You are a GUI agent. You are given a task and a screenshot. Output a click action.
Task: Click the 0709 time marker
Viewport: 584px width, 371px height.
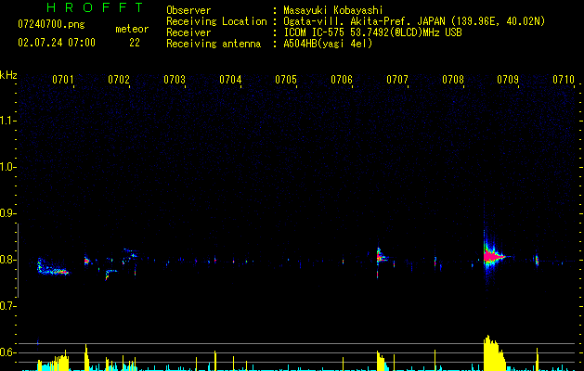[508, 80]
